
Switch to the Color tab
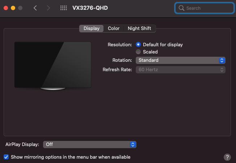tap(114, 29)
